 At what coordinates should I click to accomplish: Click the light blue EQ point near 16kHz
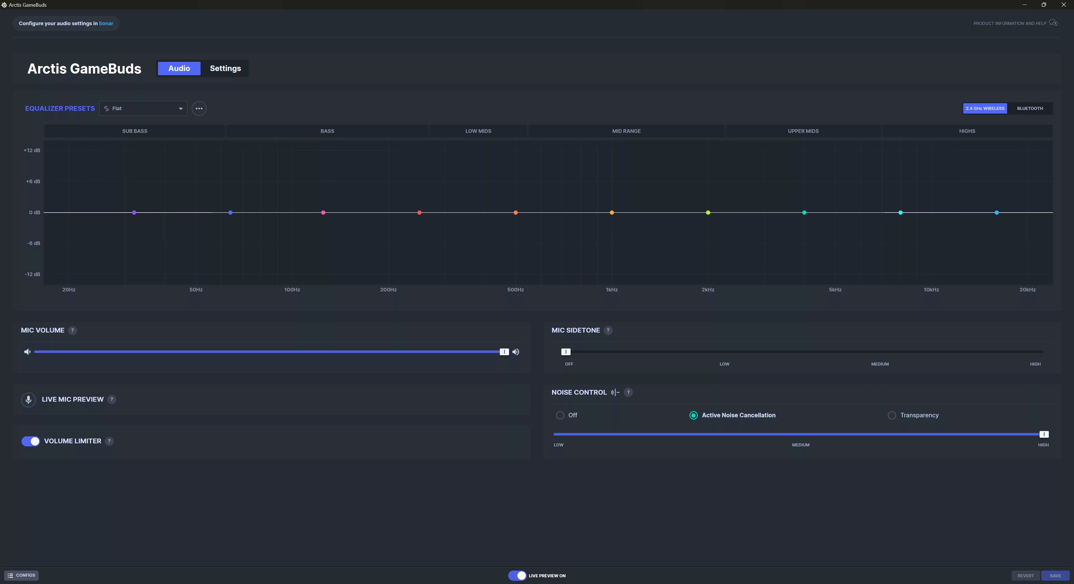click(x=997, y=213)
